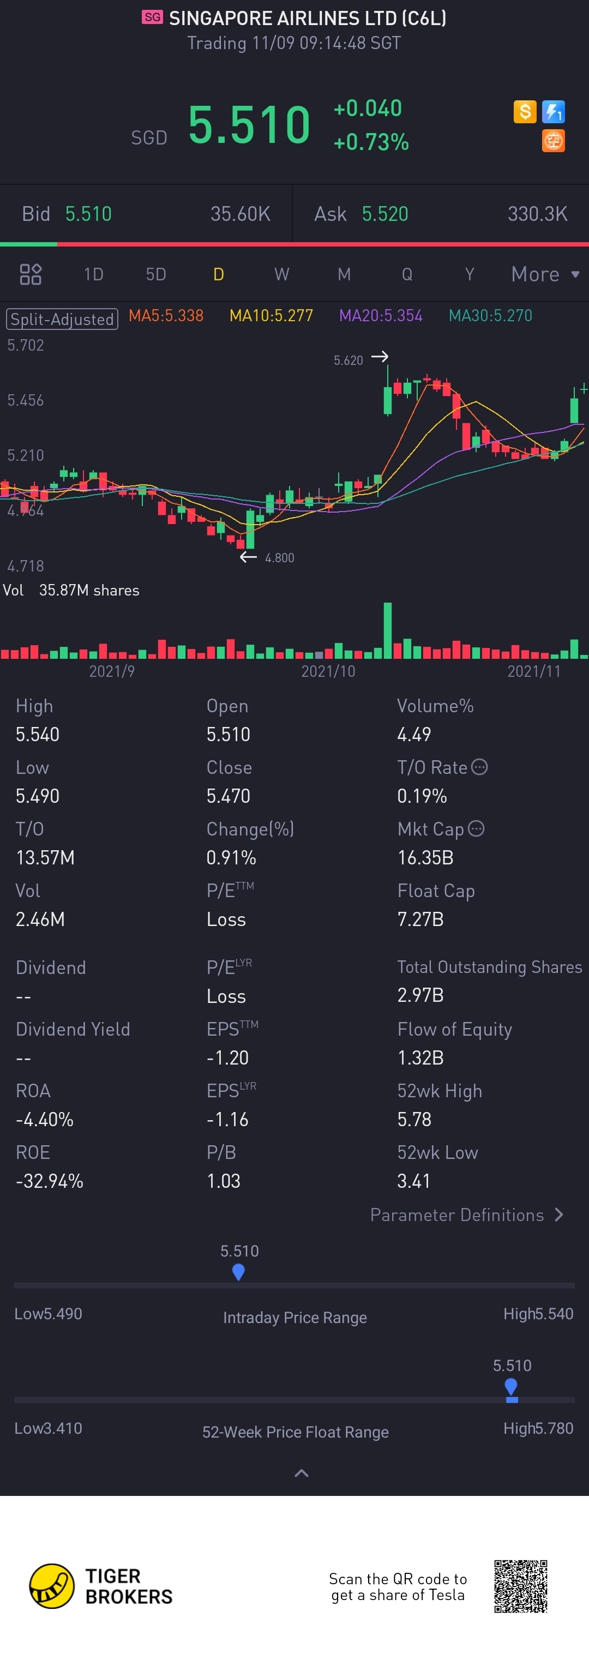Tap the Trading 11/09 timestamp line
Screen dimensions: 589x1677
pyautogui.click(x=294, y=43)
